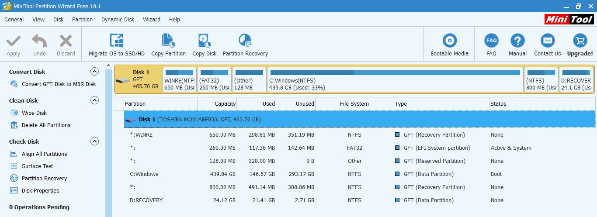The width and height of the screenshot is (597, 217).
Task: Collapse the Convert Disk section
Action: pyautogui.click(x=94, y=72)
